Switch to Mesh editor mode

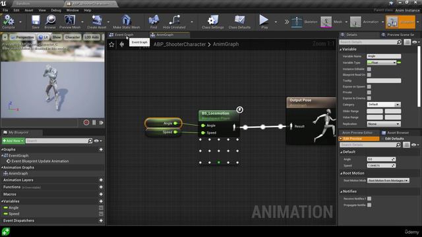(x=332, y=22)
